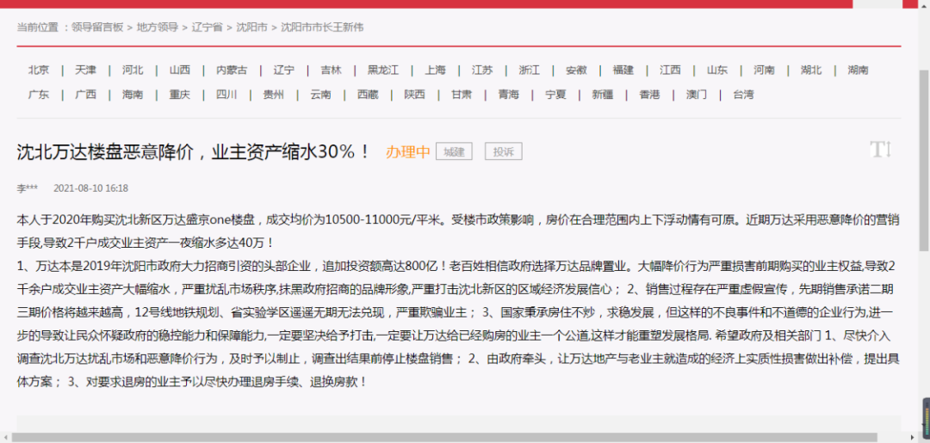This screenshot has width=930, height=443.
Task: Go to the 云南 region
Action: tap(321, 94)
